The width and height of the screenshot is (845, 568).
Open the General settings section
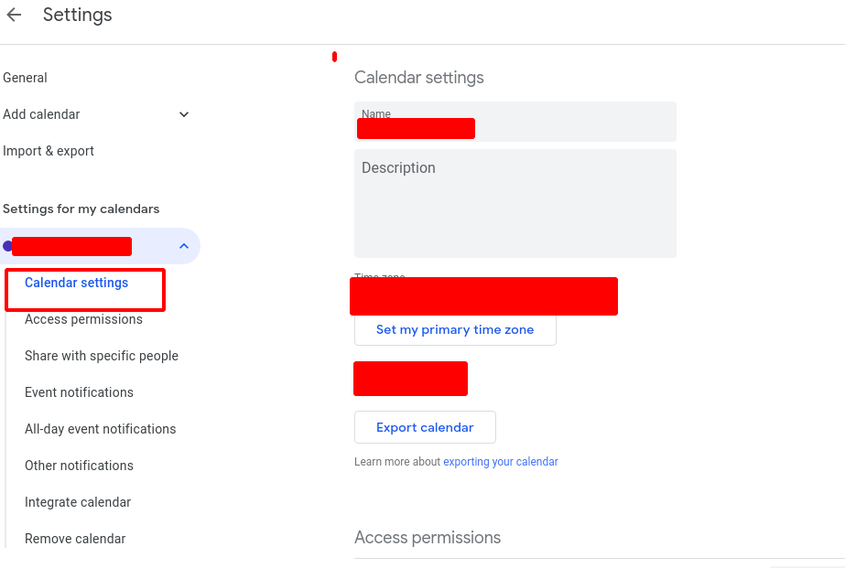click(26, 78)
